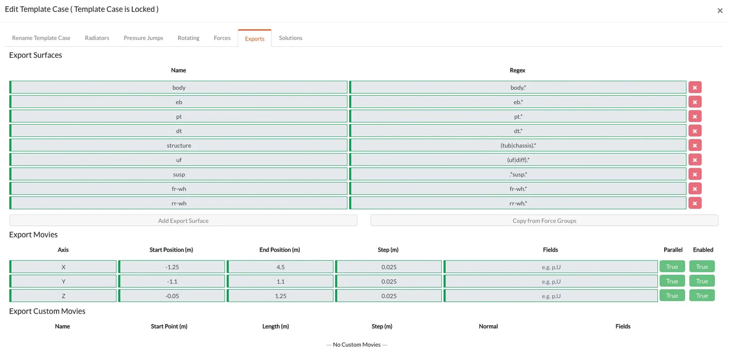The height and width of the screenshot is (355, 729).
Task: Click the Add Export Surface button
Action: click(183, 221)
